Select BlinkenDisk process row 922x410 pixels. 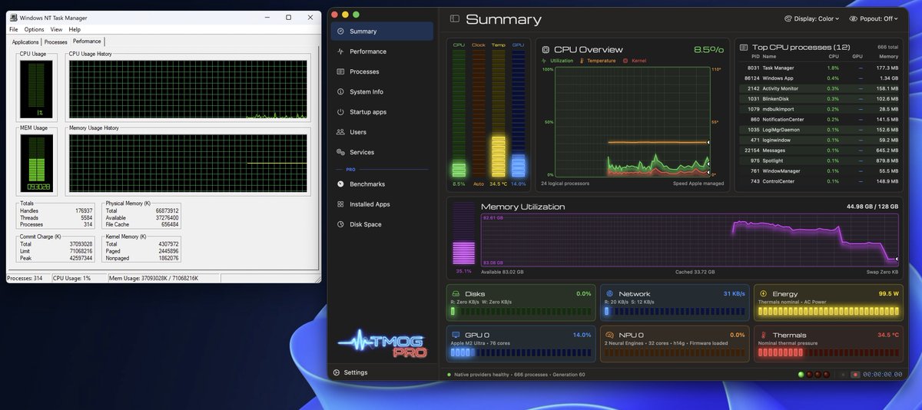(818, 99)
